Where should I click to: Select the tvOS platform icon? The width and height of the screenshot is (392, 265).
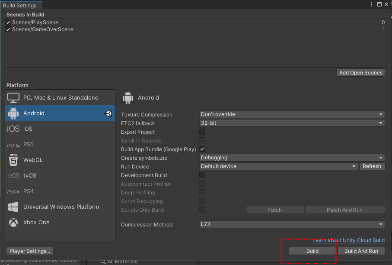point(13,175)
